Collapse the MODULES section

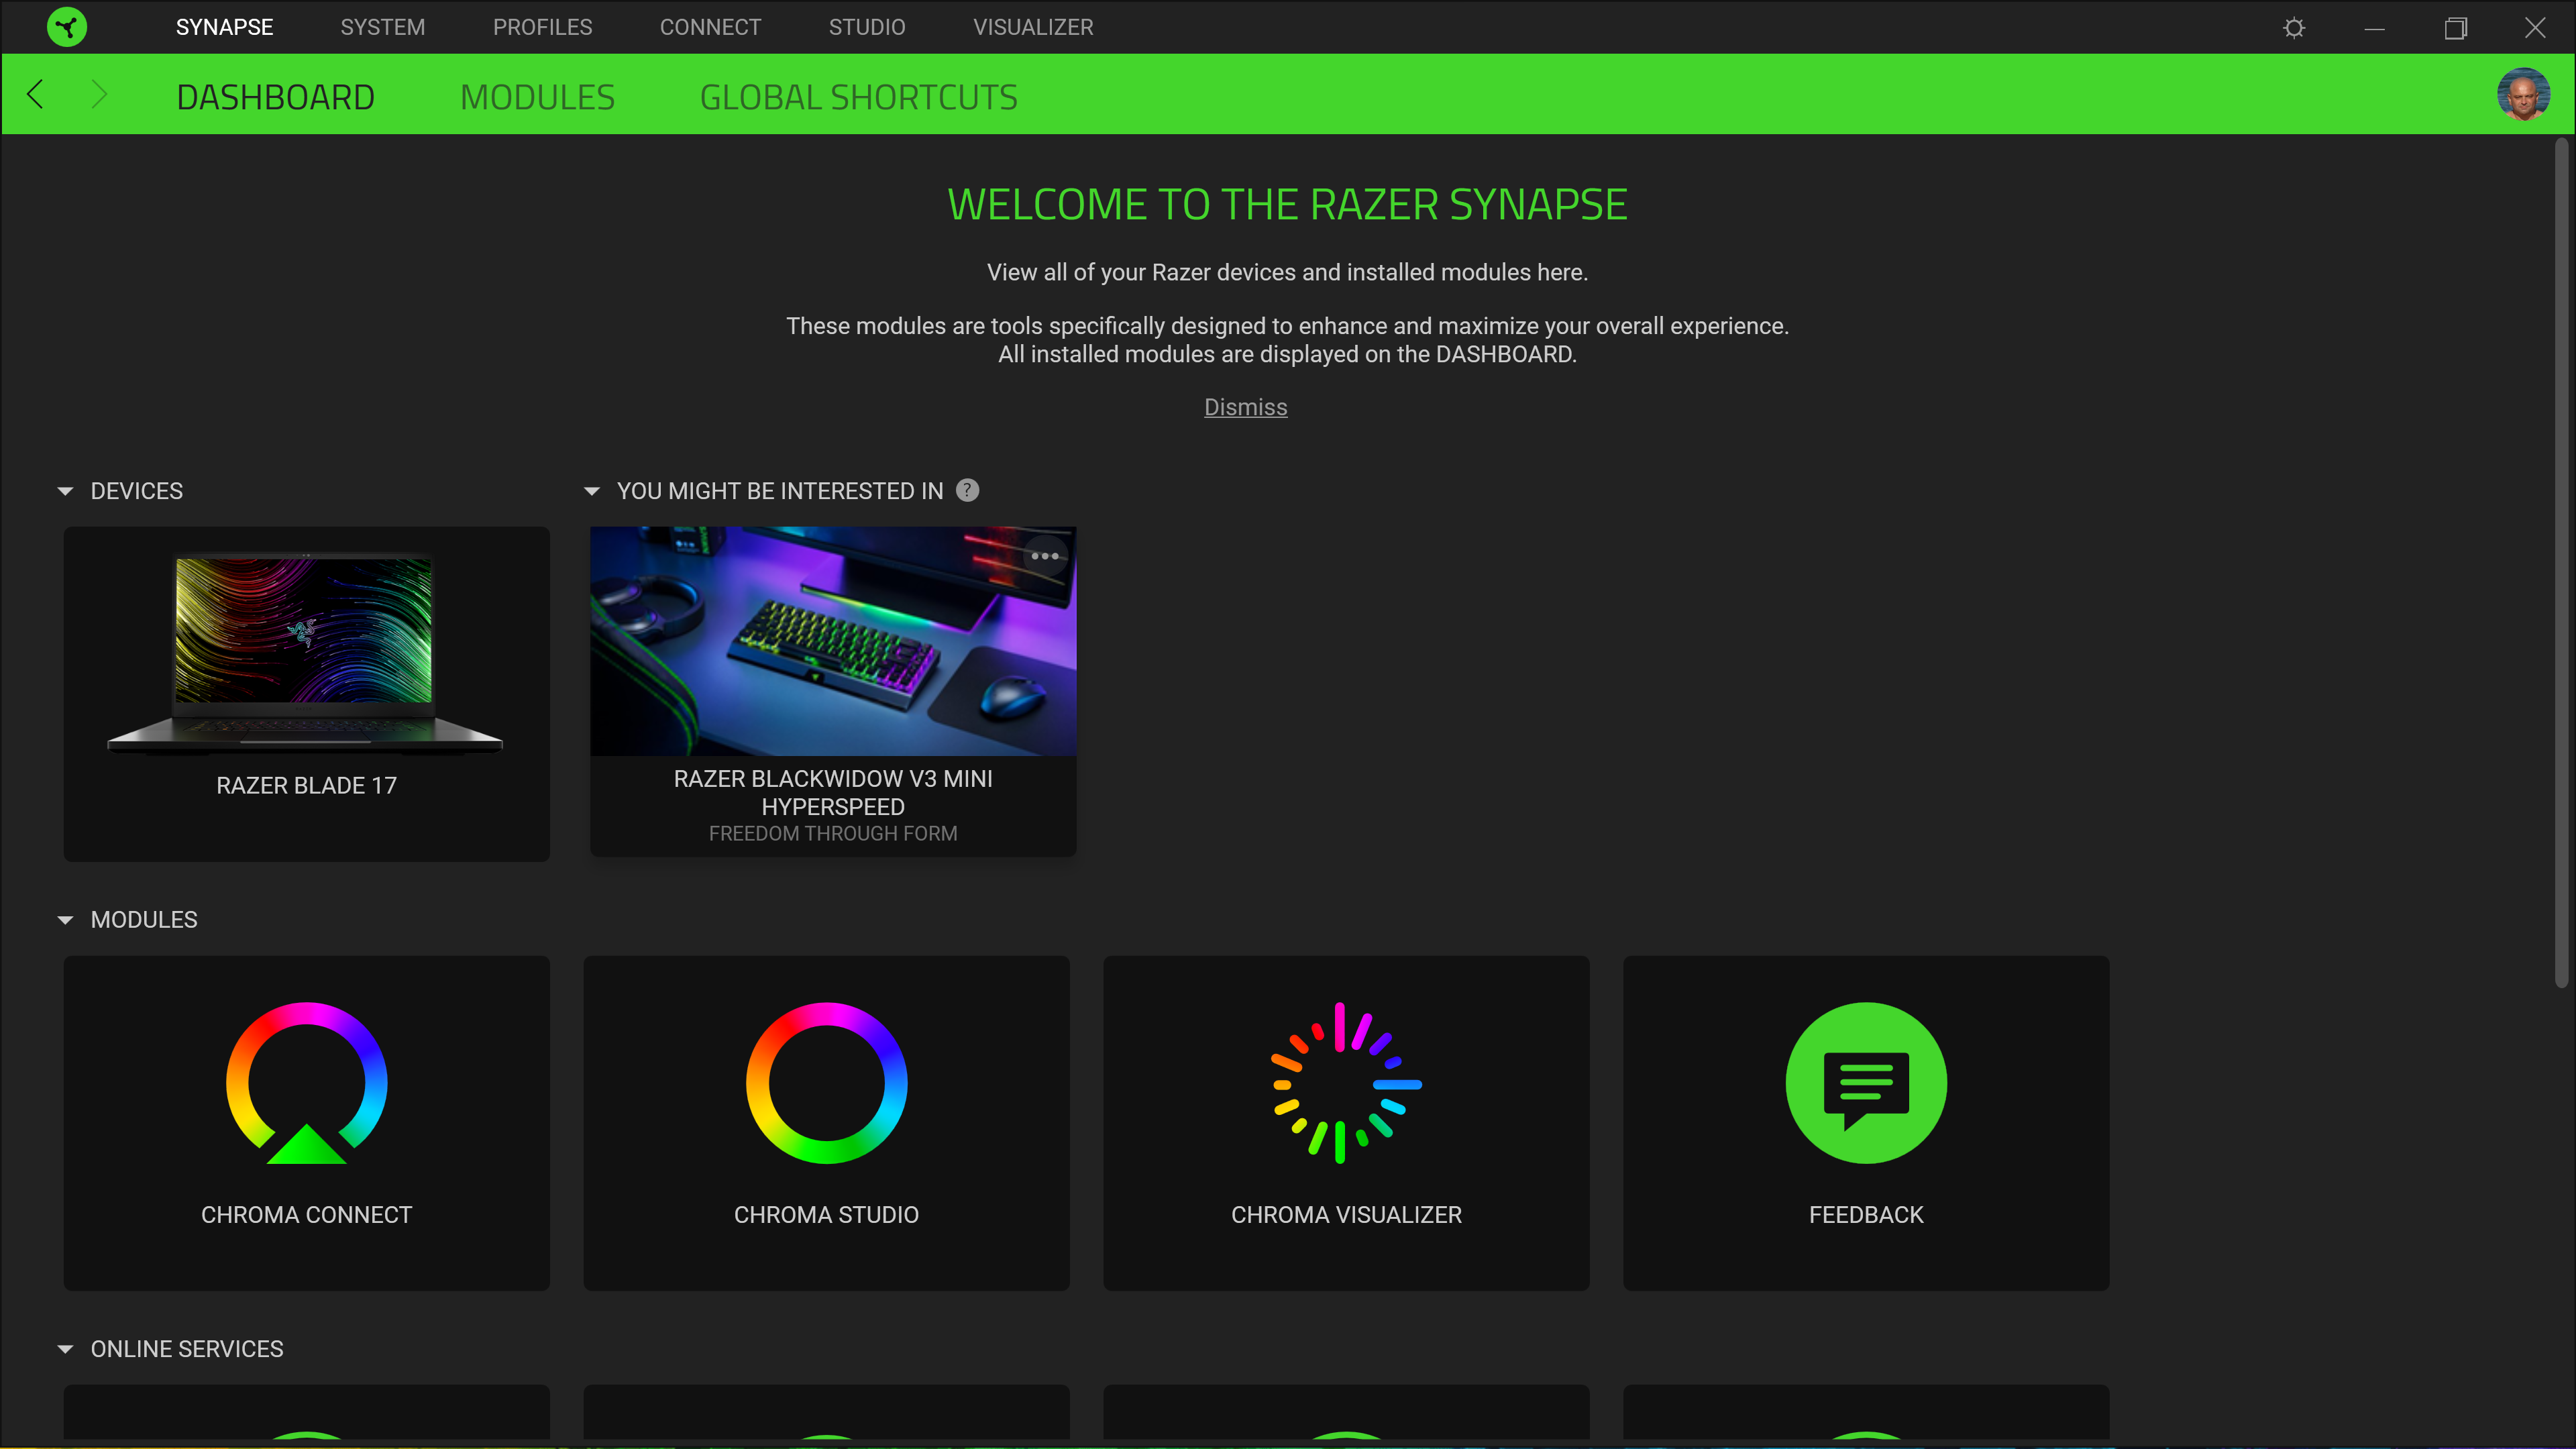[x=65, y=919]
